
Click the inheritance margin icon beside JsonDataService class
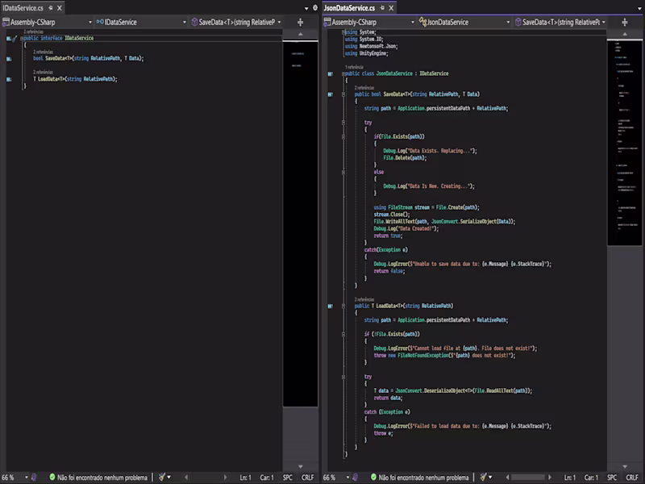[x=331, y=73]
